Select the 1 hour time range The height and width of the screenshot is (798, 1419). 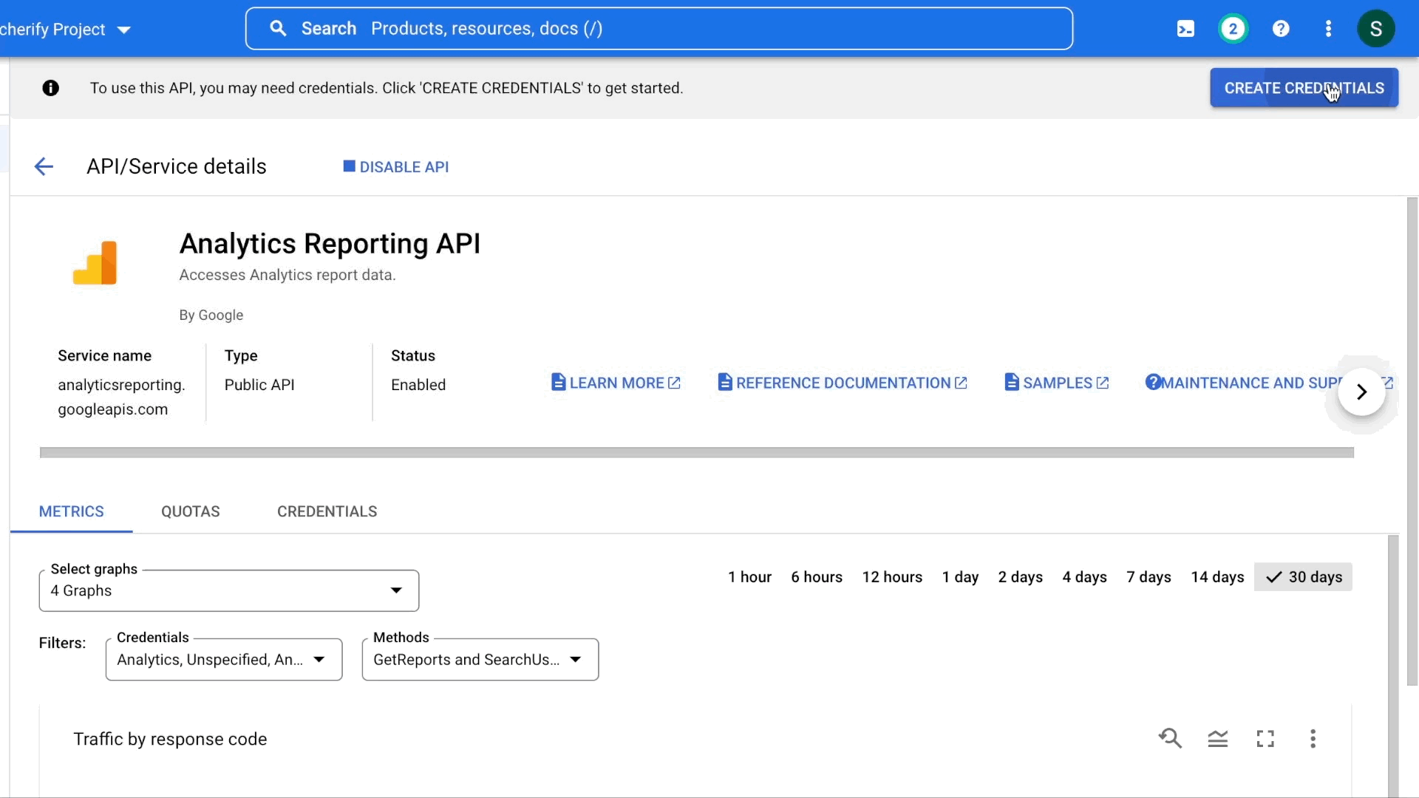pos(749,577)
